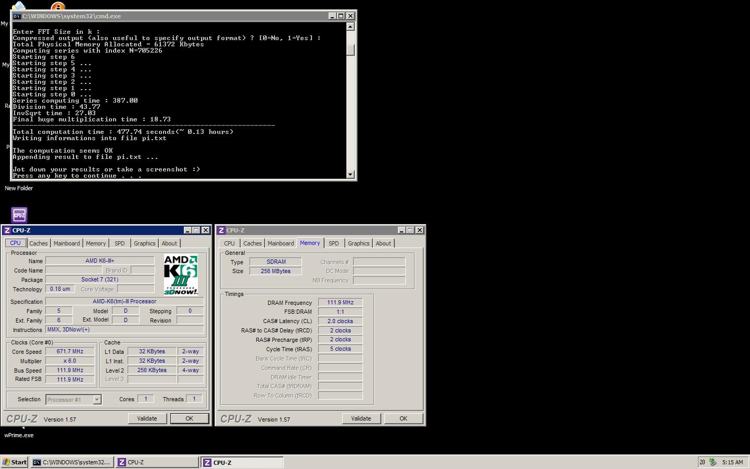The image size is (750, 469).
Task: Click the left CPU-Z window title icon
Action: tap(7, 230)
